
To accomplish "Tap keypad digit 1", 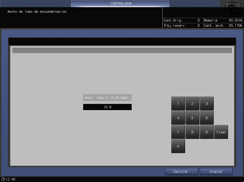I will [178, 103].
